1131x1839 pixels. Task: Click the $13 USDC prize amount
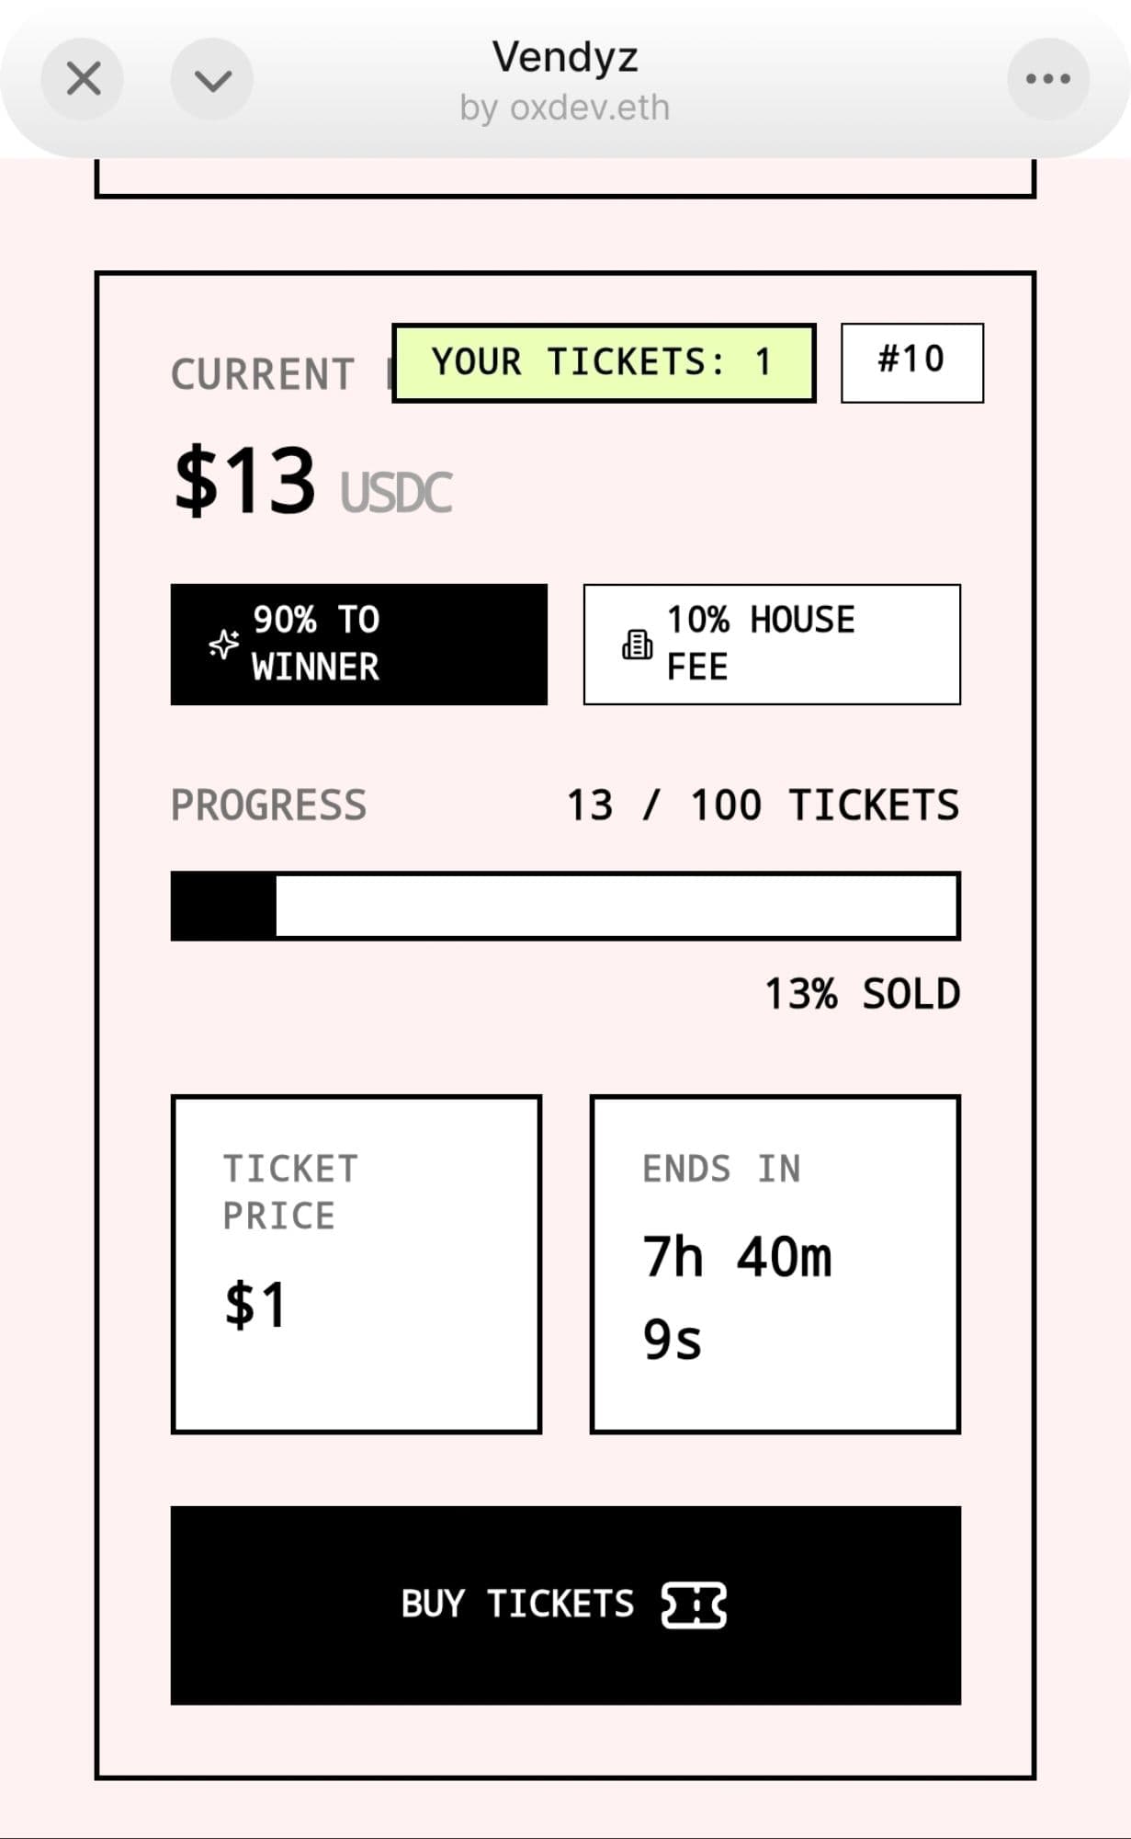pos(312,483)
